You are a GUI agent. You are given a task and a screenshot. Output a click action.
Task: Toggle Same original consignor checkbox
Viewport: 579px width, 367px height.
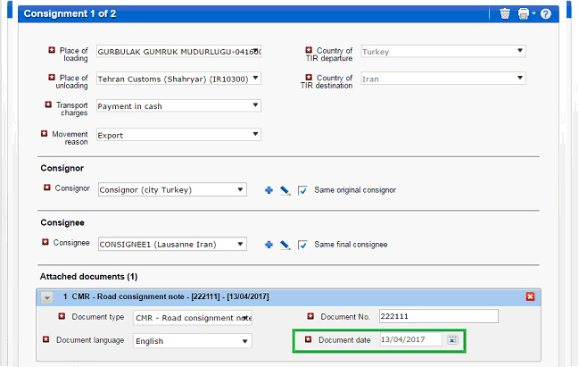tap(303, 190)
